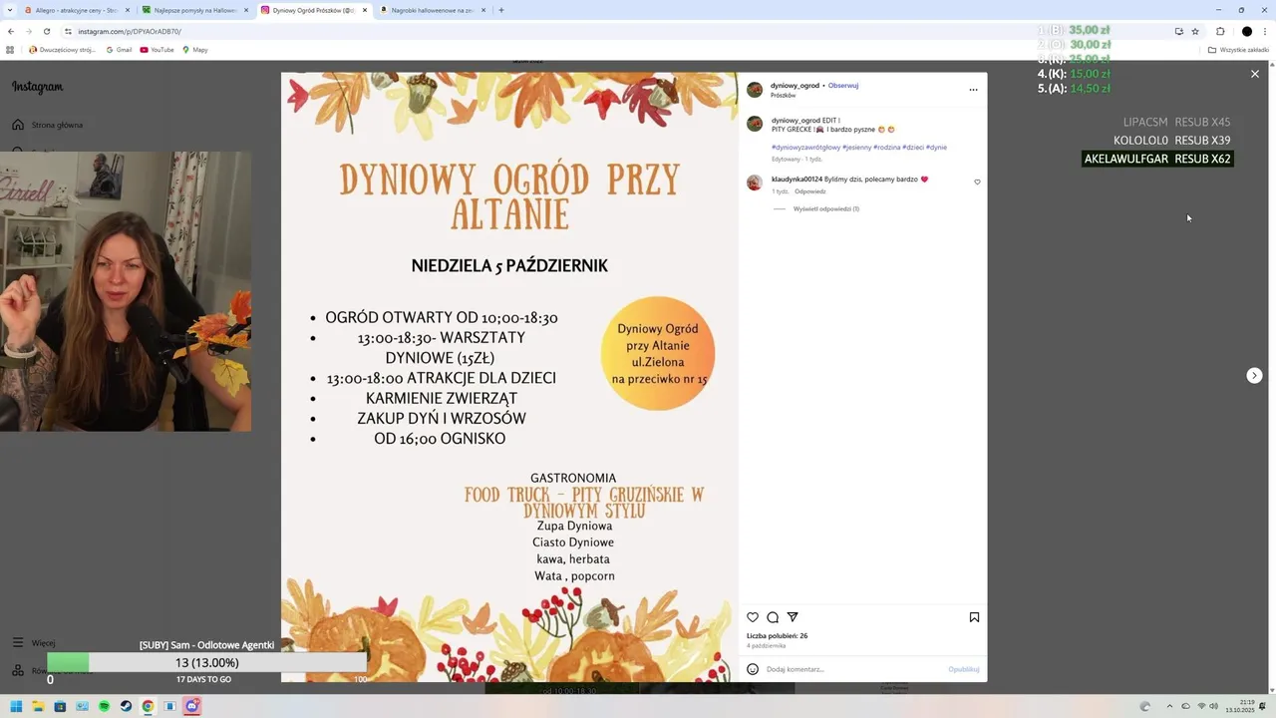Image resolution: width=1276 pixels, height=718 pixels.
Task: Open the Gmail bookmark
Action: (118, 49)
